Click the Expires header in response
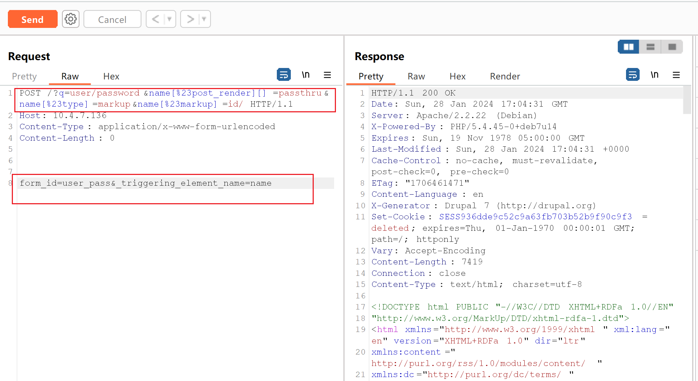Image resolution: width=698 pixels, height=381 pixels. click(478, 138)
